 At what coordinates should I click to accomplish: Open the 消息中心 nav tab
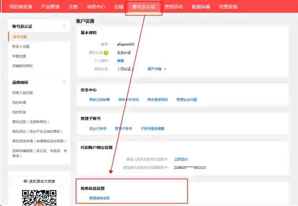[x=96, y=7]
